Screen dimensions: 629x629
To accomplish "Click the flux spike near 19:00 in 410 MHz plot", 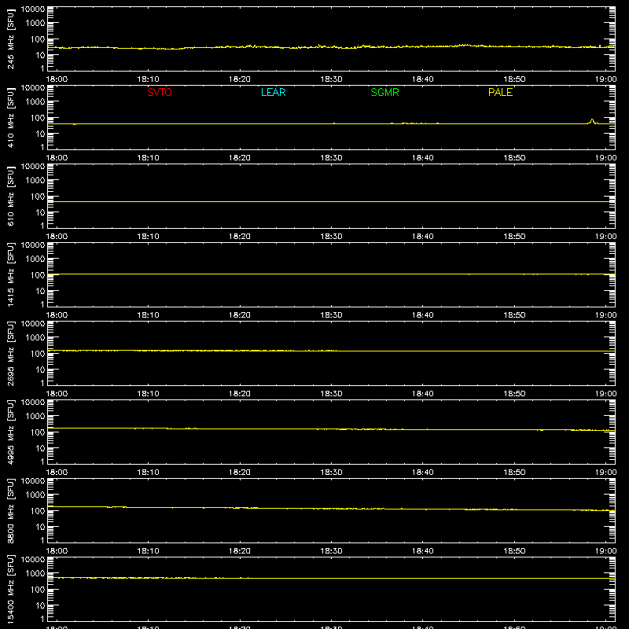I will click(x=592, y=121).
